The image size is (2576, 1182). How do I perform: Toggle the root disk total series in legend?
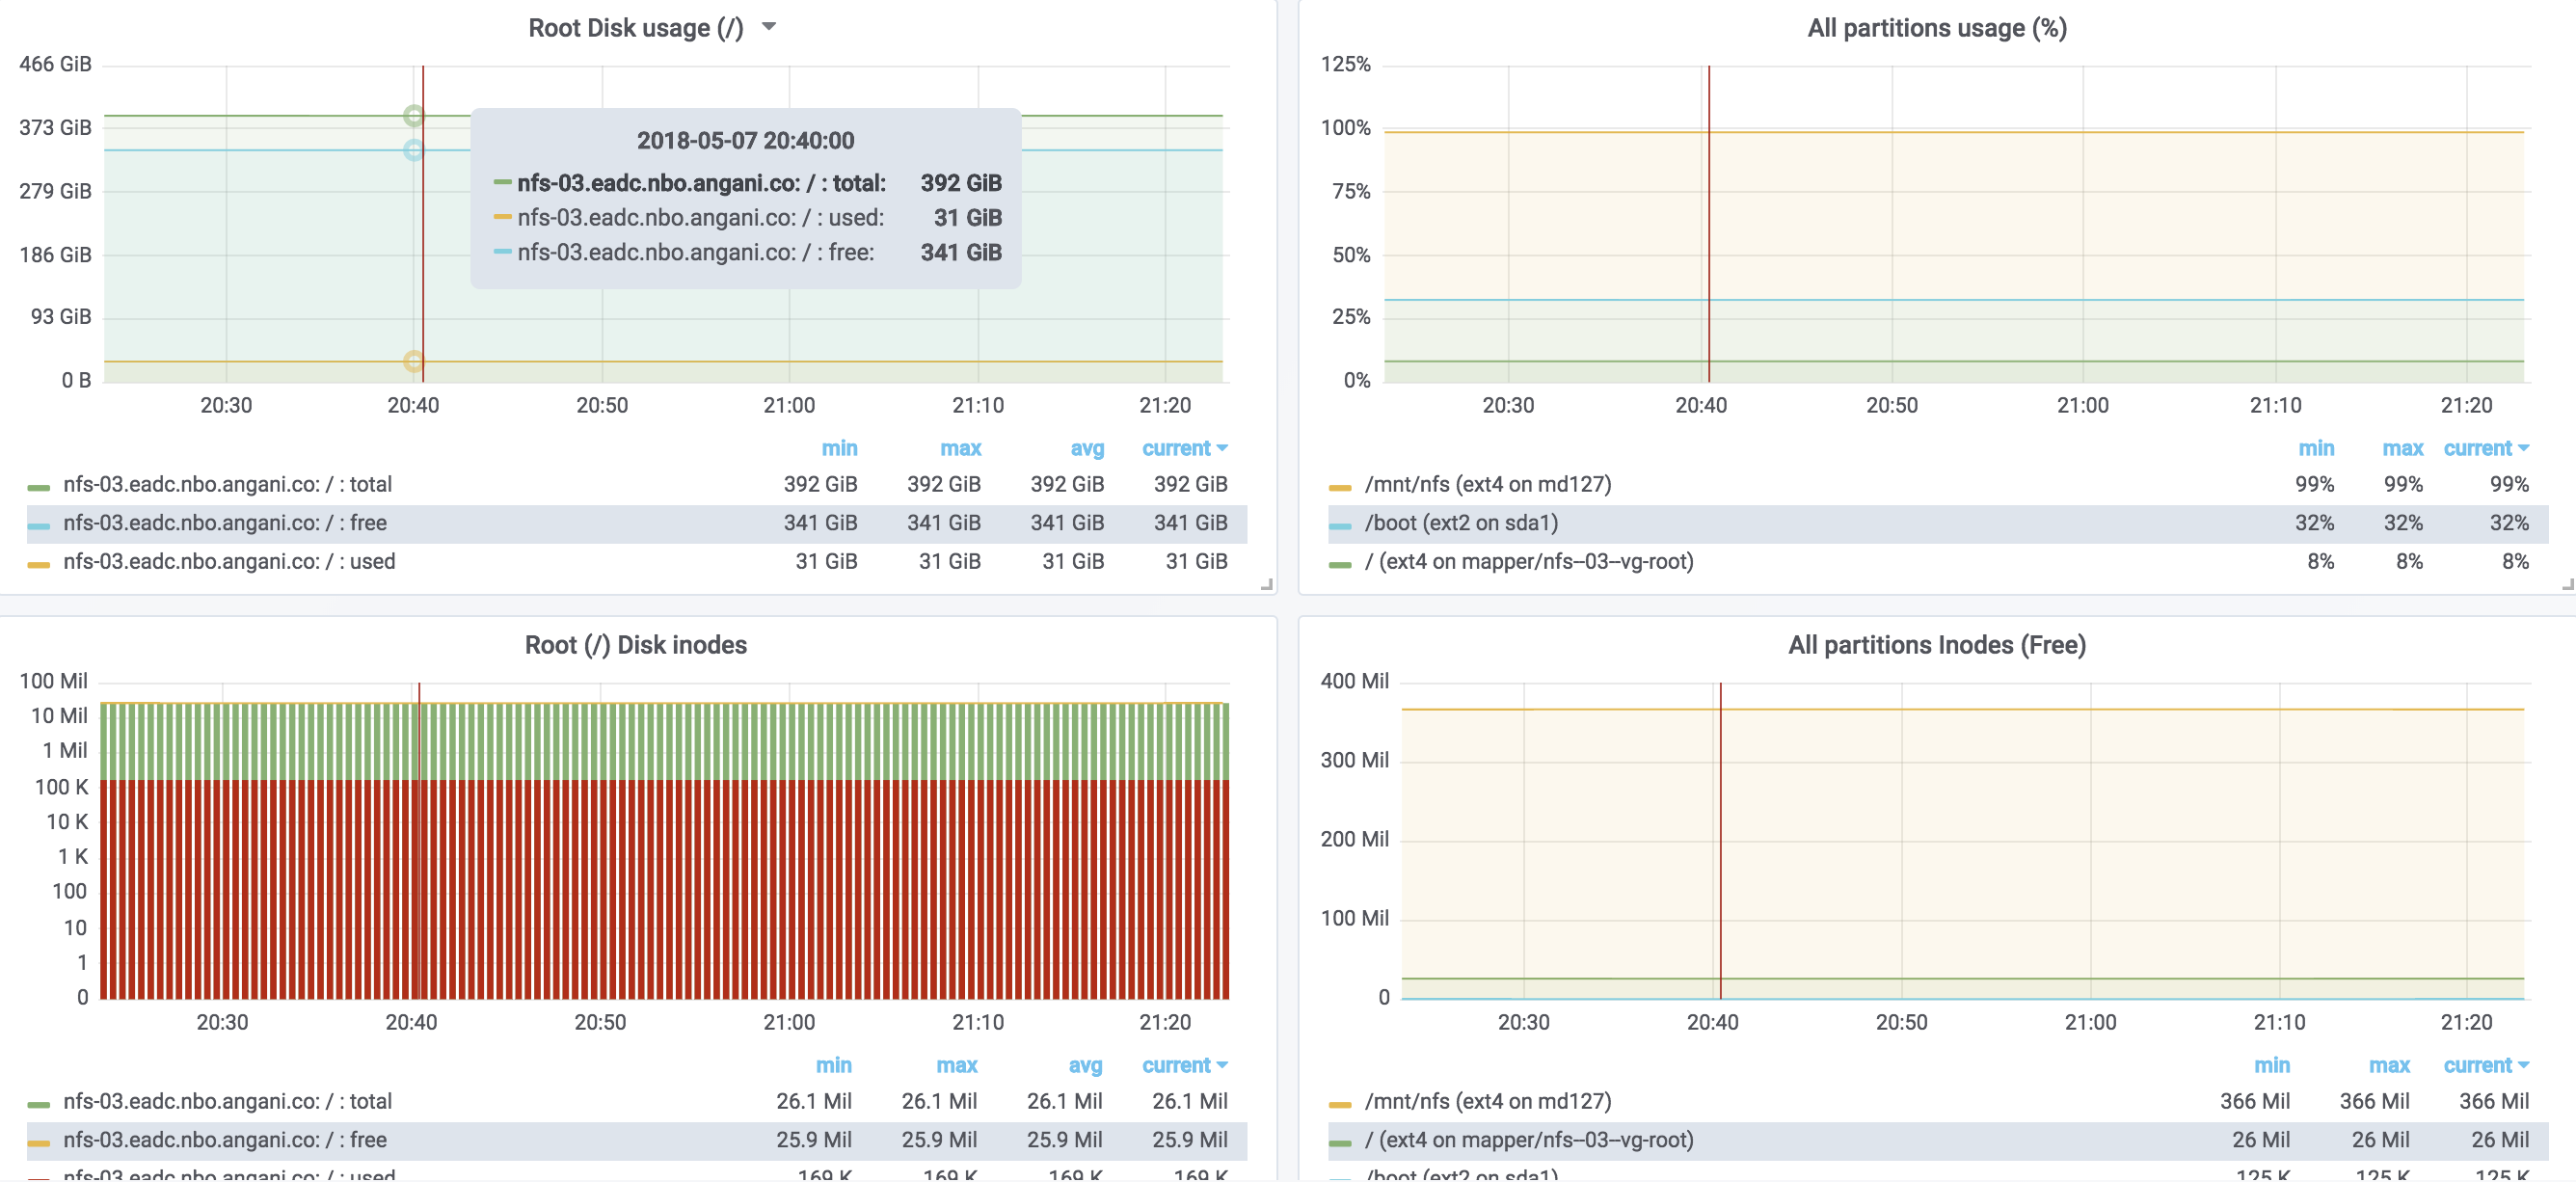(227, 484)
